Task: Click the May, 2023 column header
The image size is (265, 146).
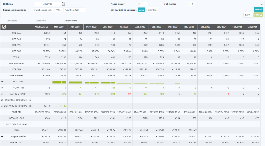Action: click(91, 27)
